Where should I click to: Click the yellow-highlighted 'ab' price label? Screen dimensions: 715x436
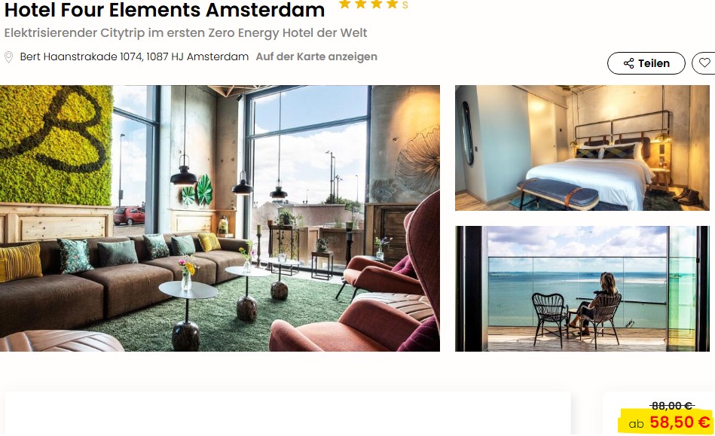(636, 424)
